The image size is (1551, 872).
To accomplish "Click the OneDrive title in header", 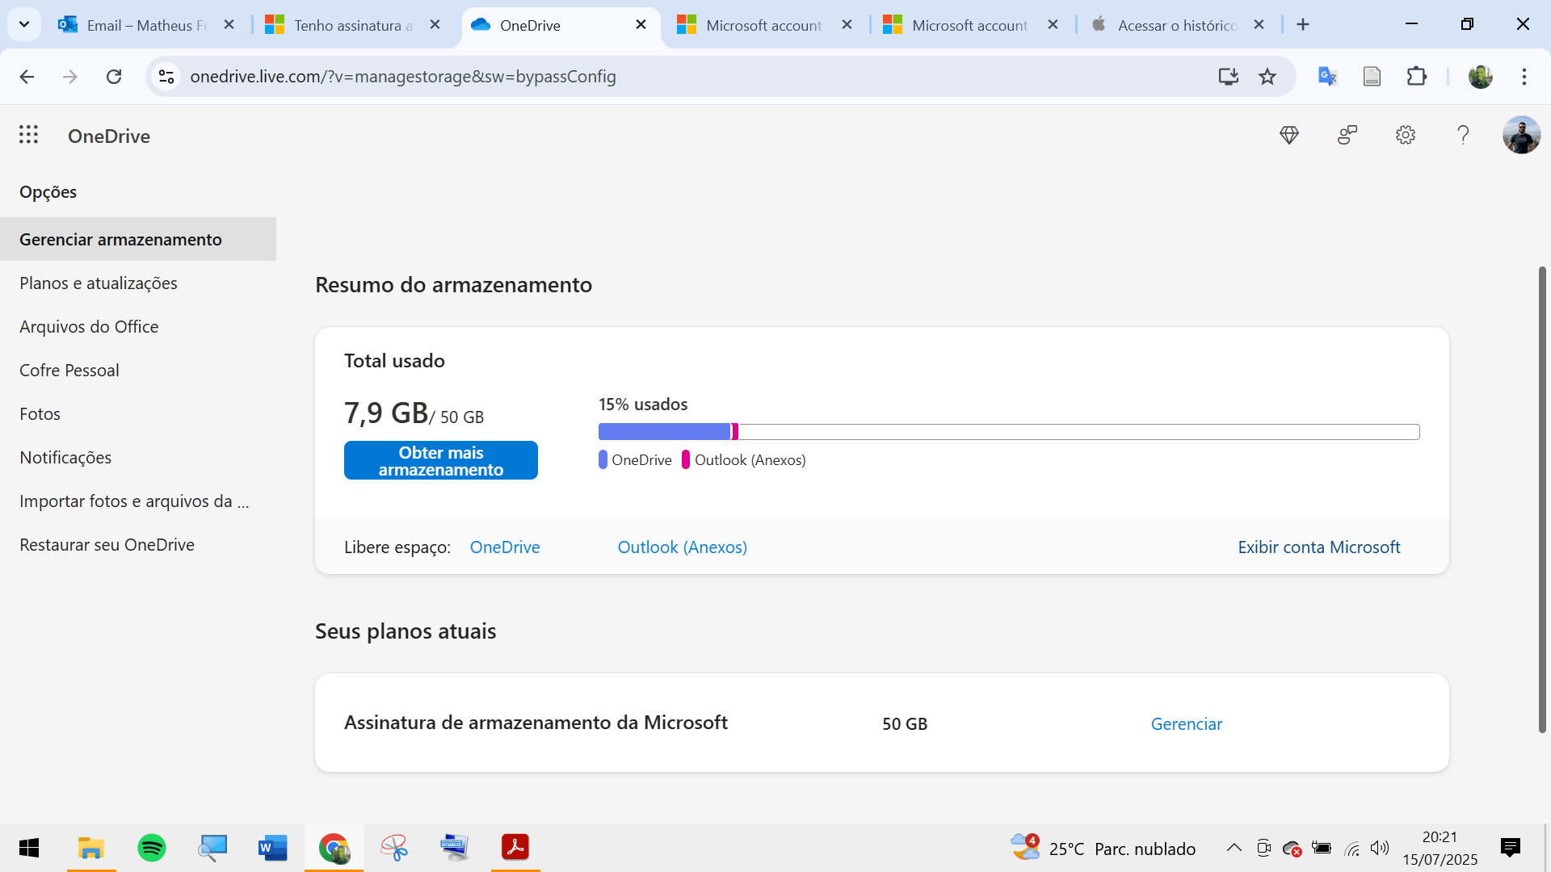I will tap(109, 136).
